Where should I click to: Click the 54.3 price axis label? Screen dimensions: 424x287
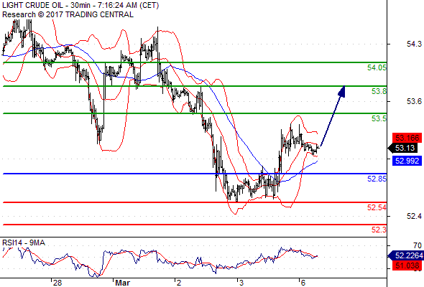[x=414, y=44]
